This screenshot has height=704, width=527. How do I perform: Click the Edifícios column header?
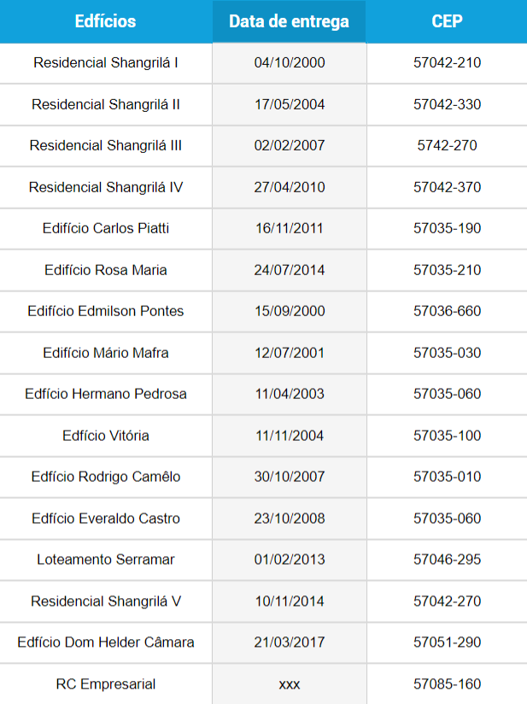click(105, 21)
